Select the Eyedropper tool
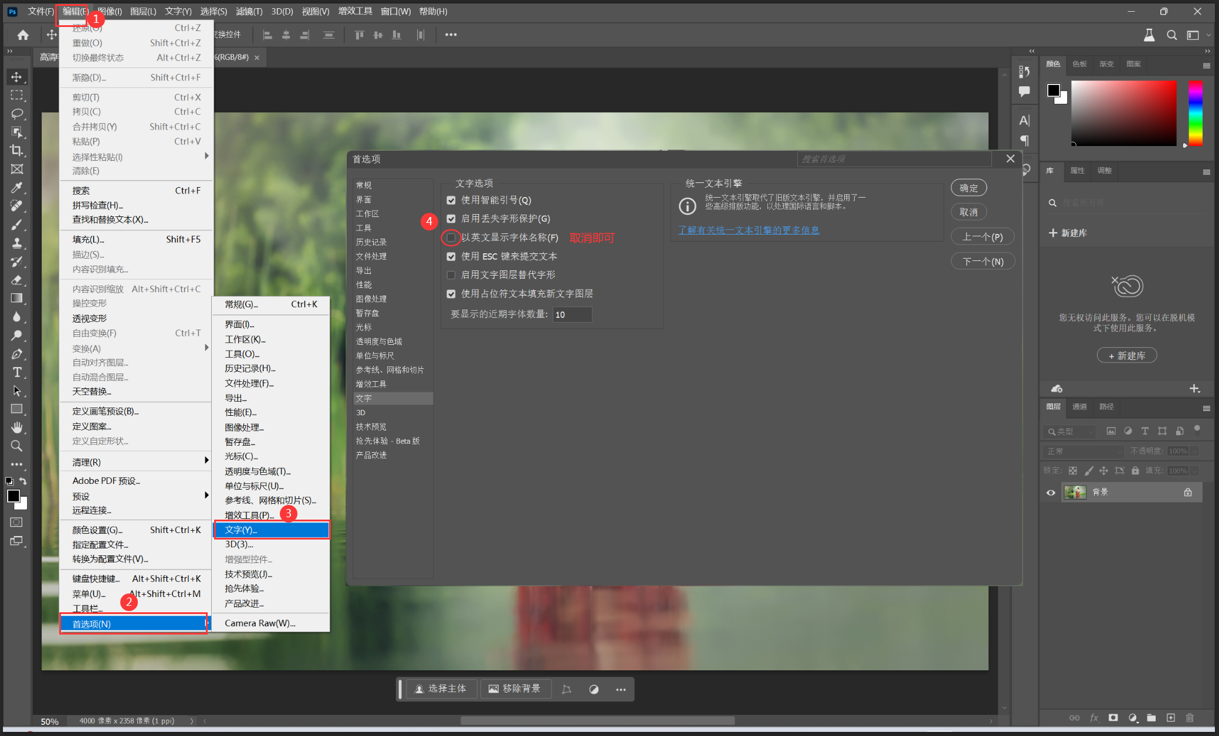 [x=16, y=188]
